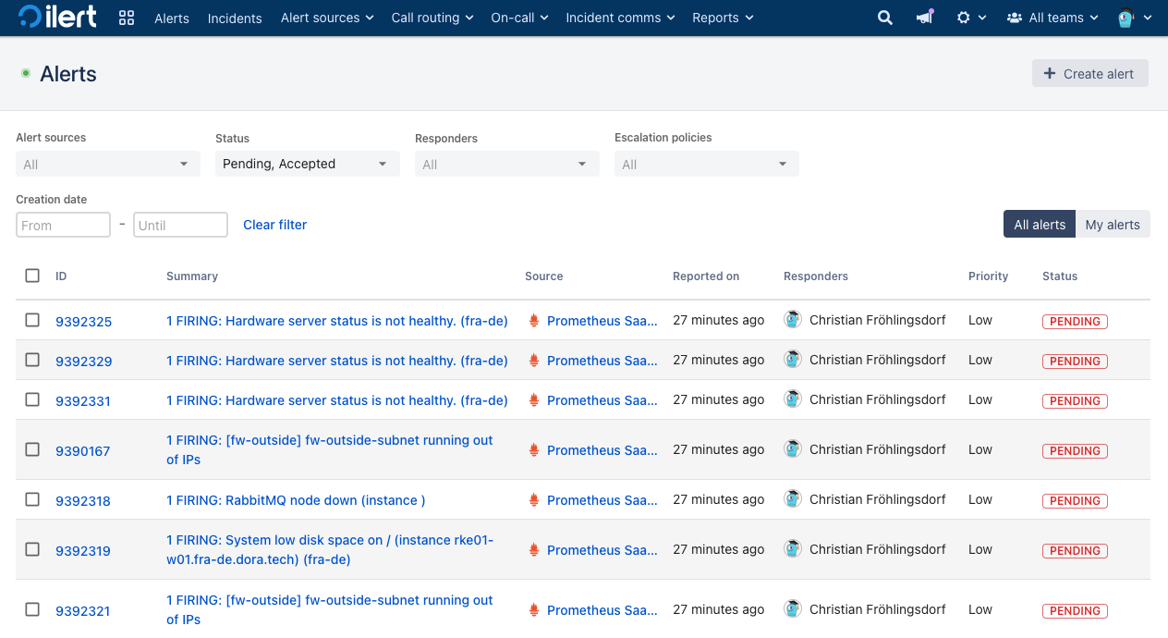Viewport: 1168px width, 638px height.
Task: Expand the Status filter dropdown
Action: 307,164
